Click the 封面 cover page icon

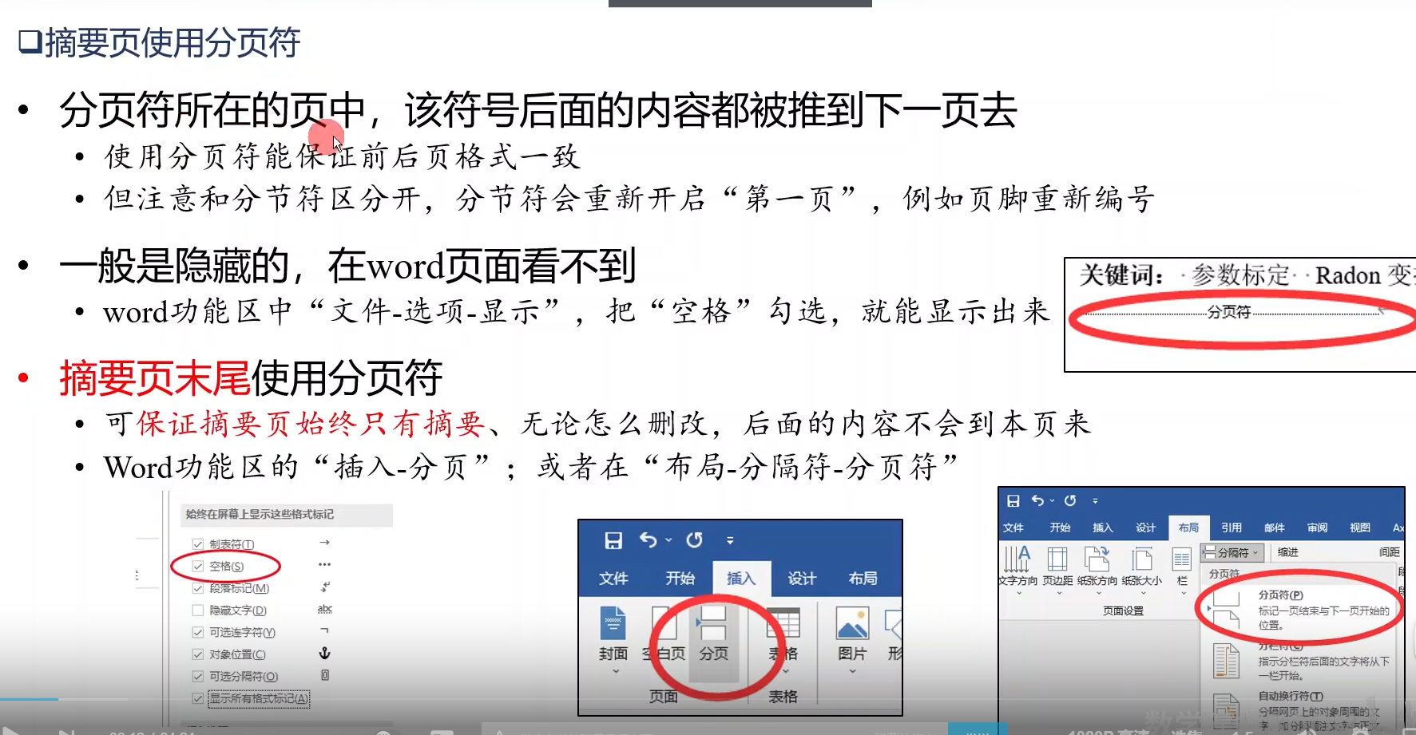coord(613,622)
